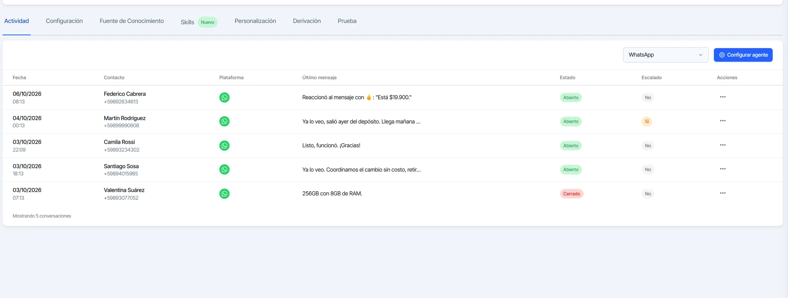Click WhatsApp icon in Federico Cabrera row
788x298 pixels.
point(224,97)
